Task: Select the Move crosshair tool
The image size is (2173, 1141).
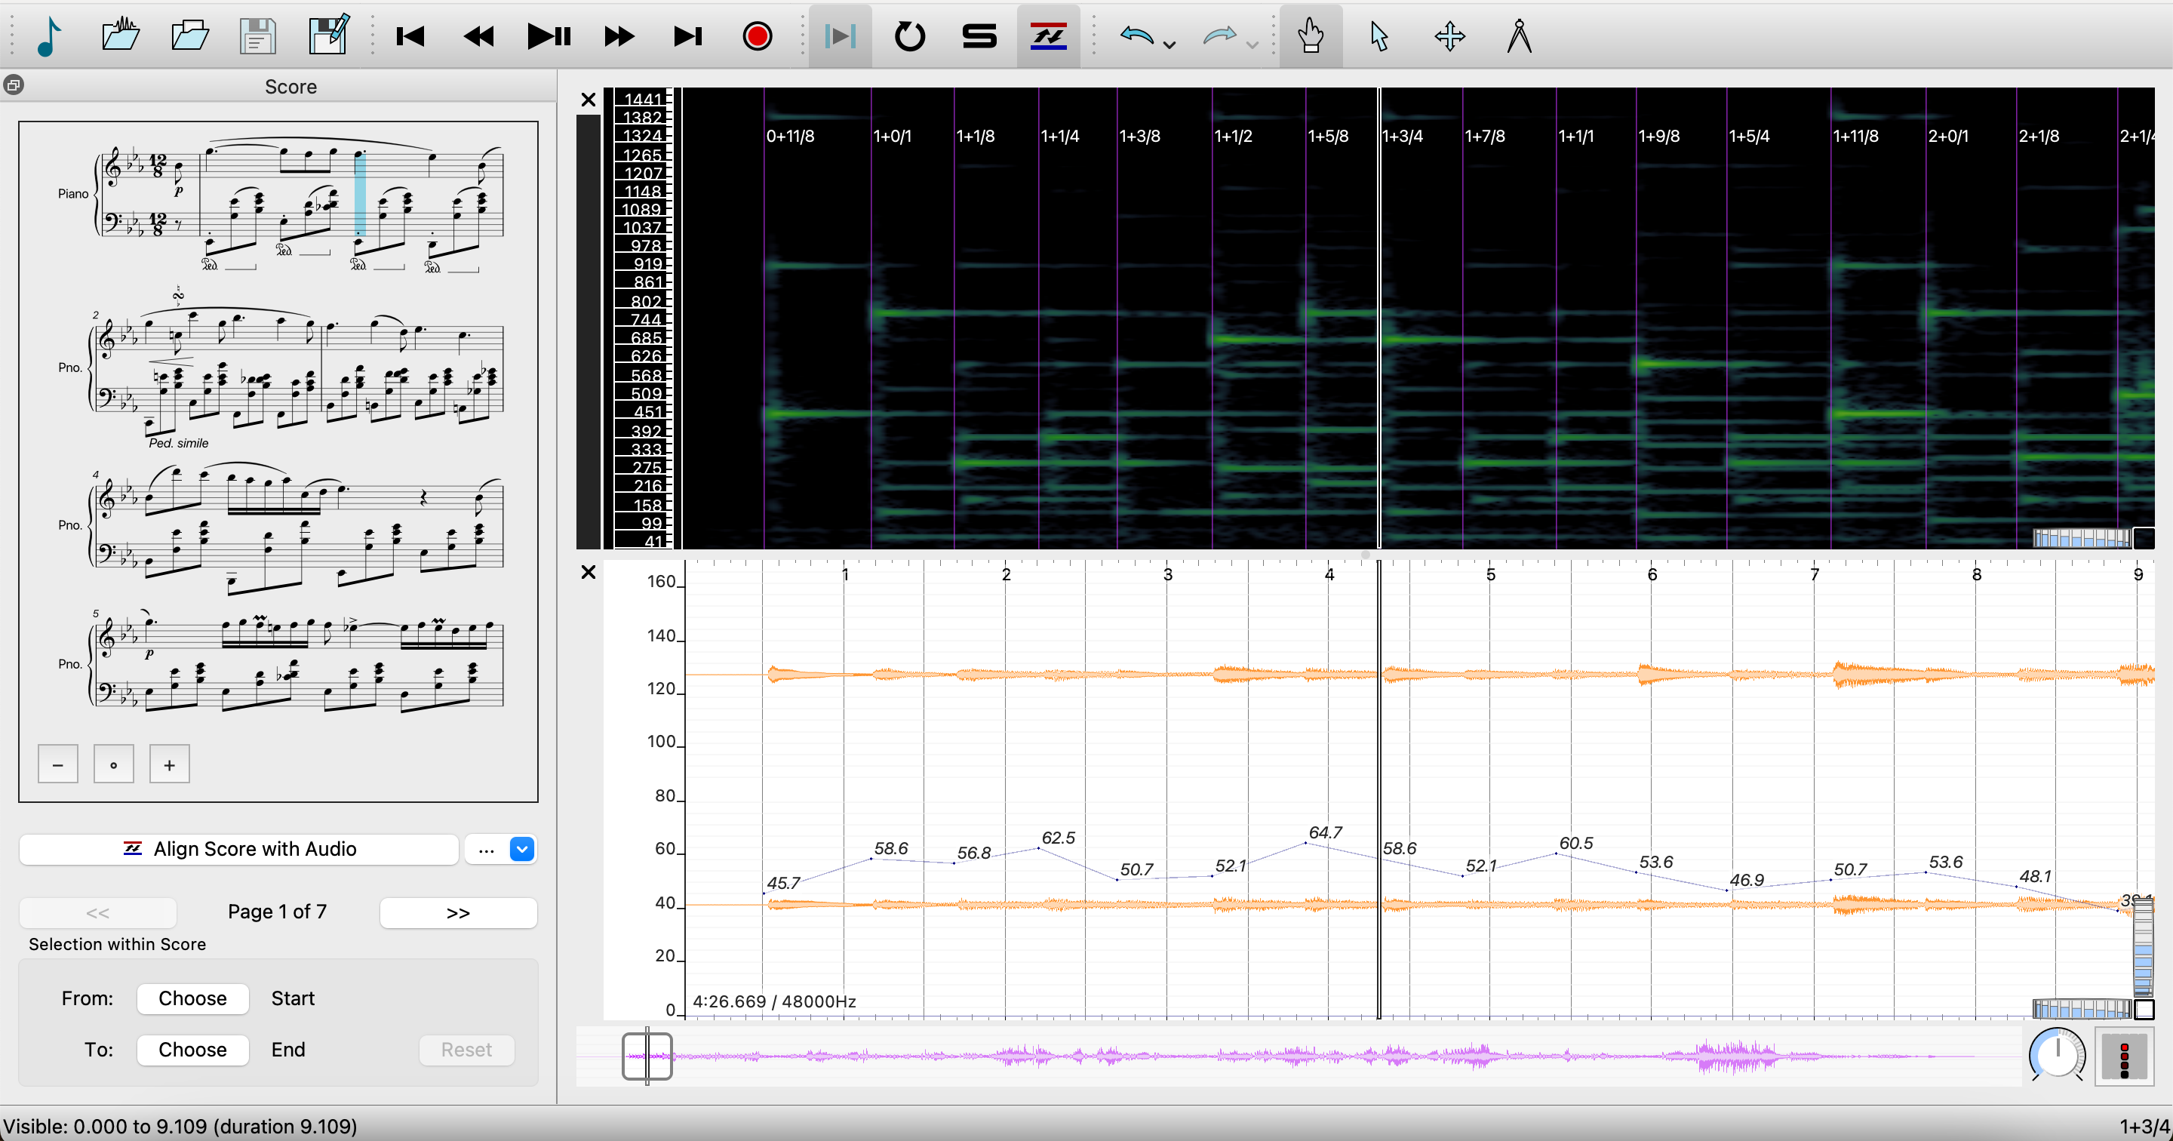Action: [1449, 36]
